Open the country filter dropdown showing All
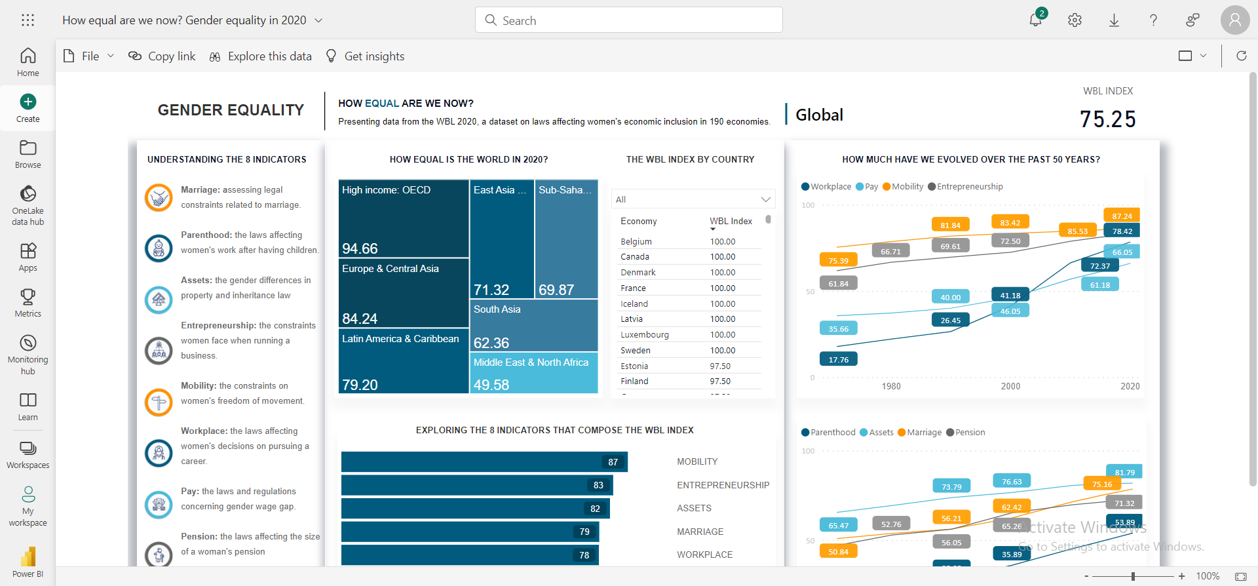This screenshot has width=1258, height=586. 693,199
